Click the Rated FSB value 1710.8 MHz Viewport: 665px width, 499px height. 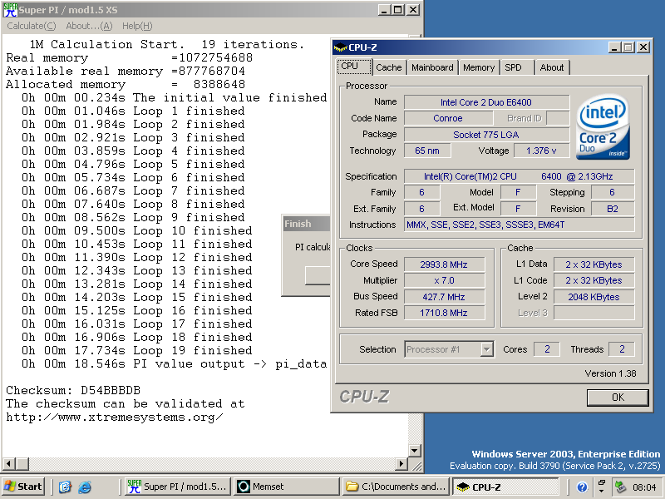pos(444,313)
